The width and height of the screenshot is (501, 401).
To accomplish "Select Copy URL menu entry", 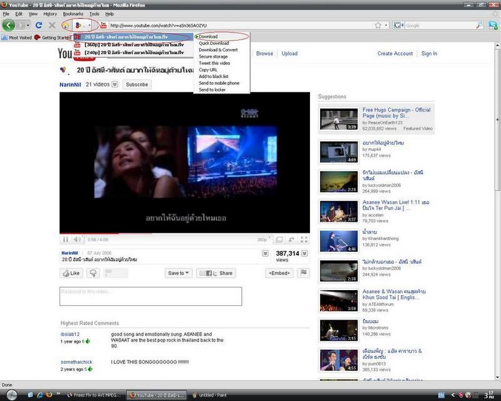I will tap(208, 70).
